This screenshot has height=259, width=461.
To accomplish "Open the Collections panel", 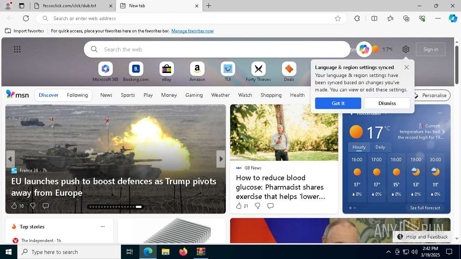I will point(406,18).
